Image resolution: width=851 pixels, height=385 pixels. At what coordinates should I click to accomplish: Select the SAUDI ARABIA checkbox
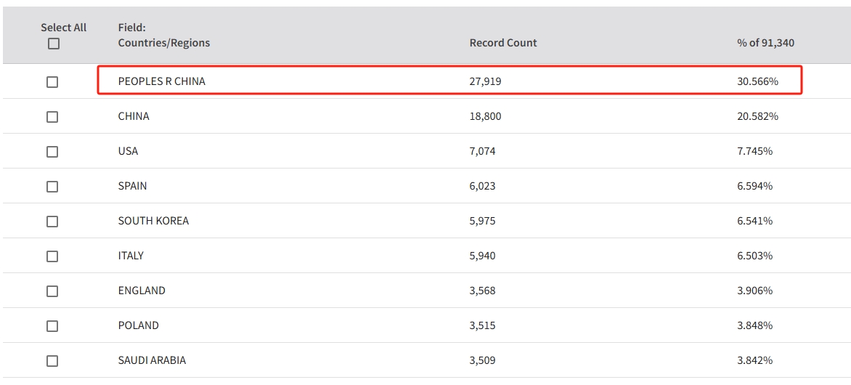click(52, 361)
